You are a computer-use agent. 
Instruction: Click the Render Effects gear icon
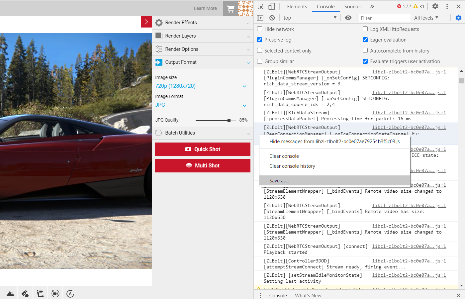[159, 23]
